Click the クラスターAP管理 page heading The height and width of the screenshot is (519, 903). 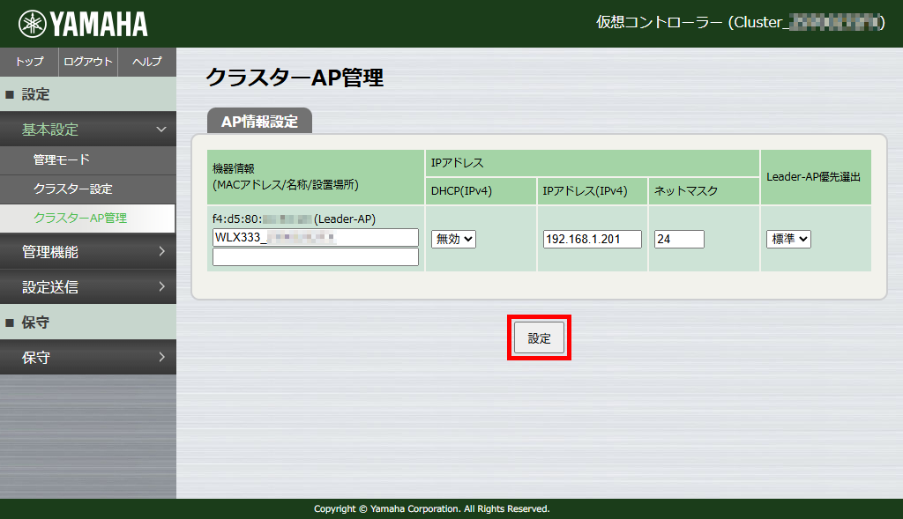click(295, 78)
